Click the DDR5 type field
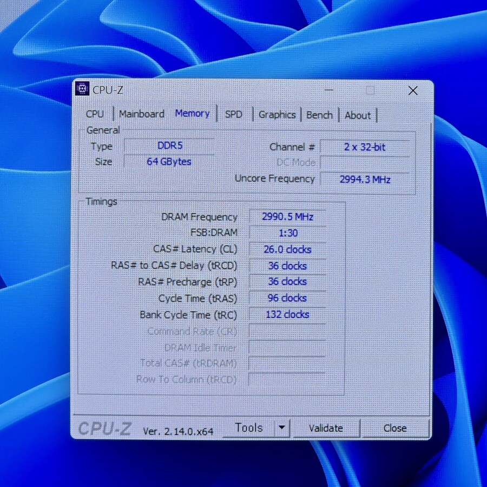This screenshot has width=487, height=487. click(x=169, y=146)
